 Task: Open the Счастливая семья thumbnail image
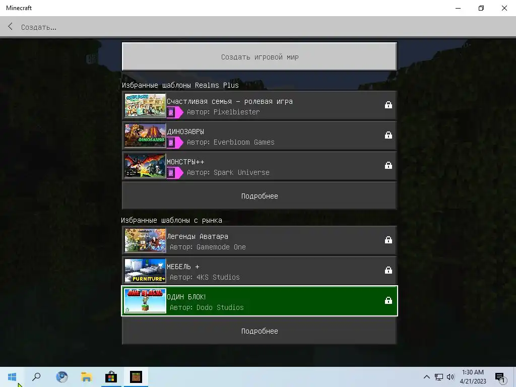tap(145, 105)
